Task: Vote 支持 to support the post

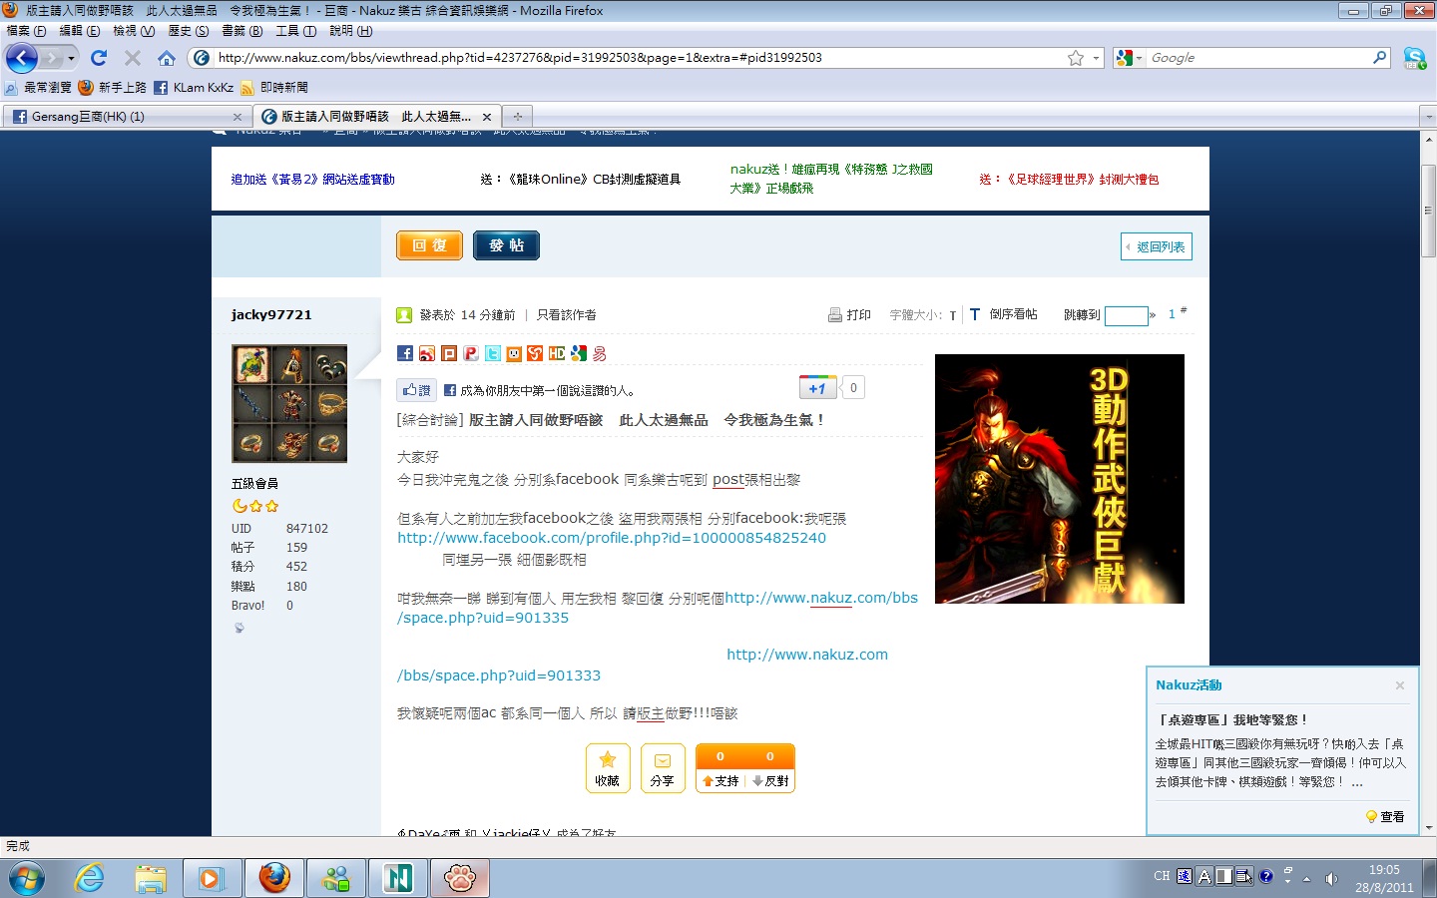Action: pos(720,781)
